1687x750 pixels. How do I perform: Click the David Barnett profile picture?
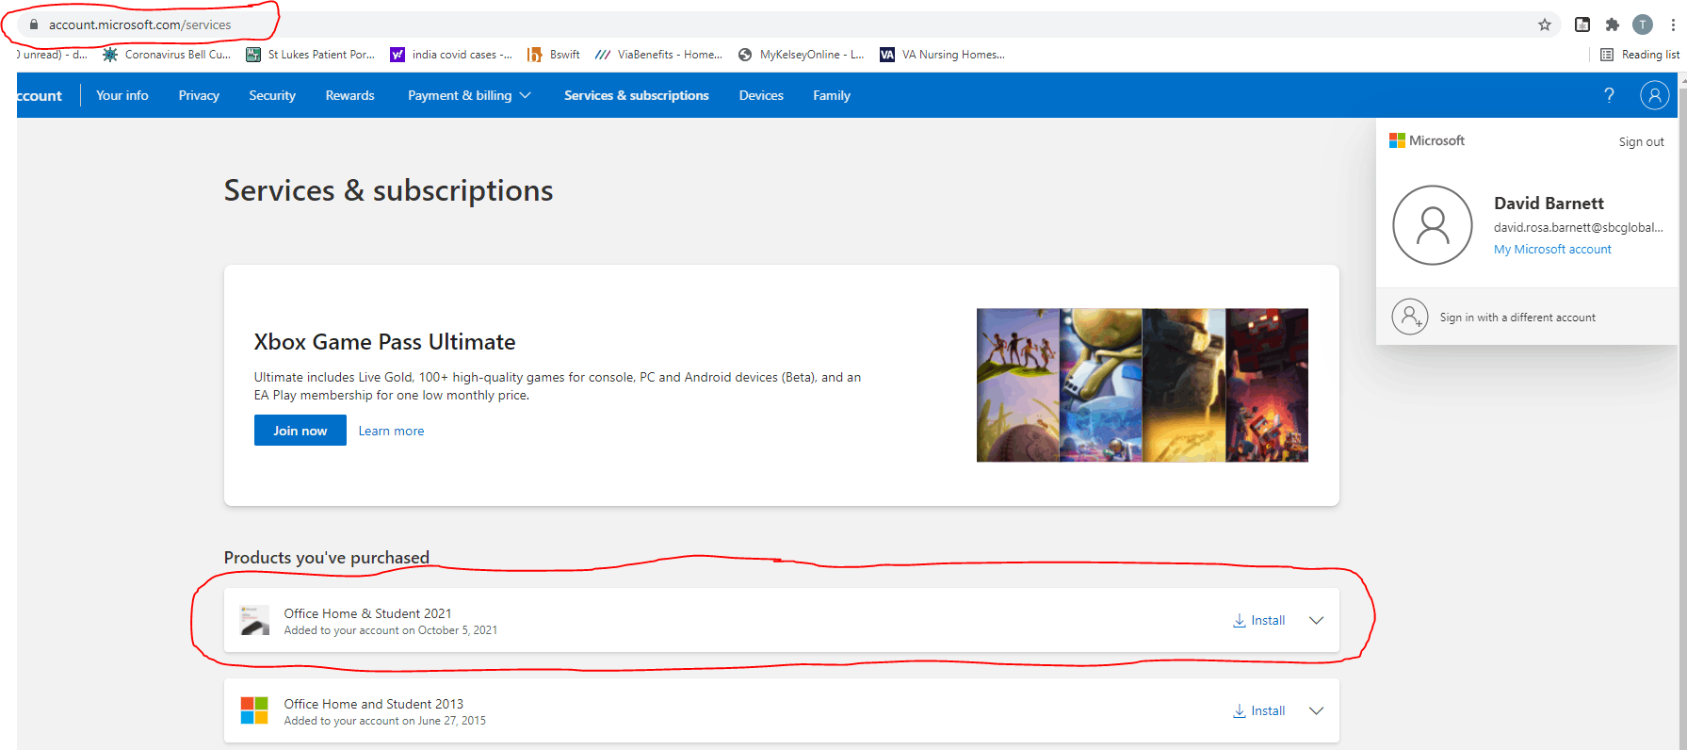(x=1433, y=225)
